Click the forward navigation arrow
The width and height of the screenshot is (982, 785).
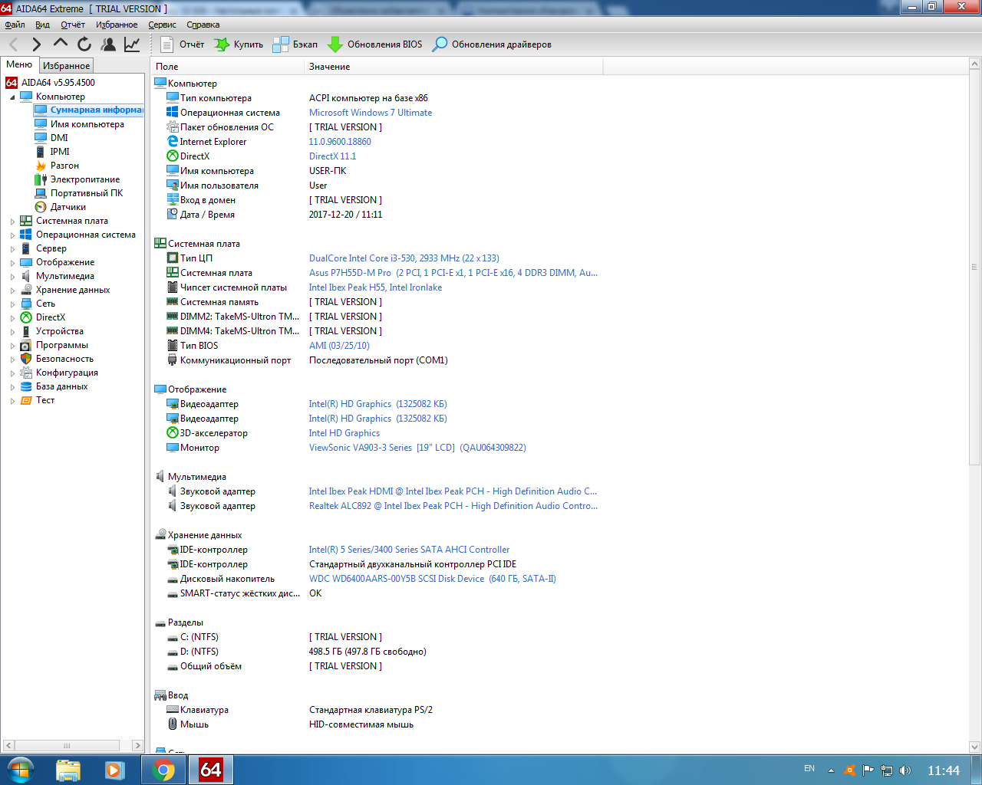coord(36,44)
